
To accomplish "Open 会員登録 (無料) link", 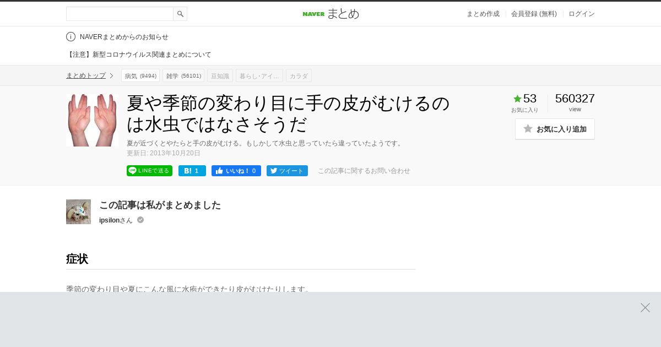I will point(534,14).
